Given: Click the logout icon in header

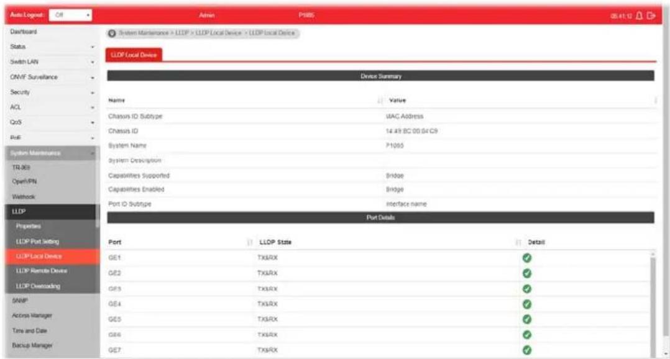Looking at the screenshot, I should click(x=651, y=16).
